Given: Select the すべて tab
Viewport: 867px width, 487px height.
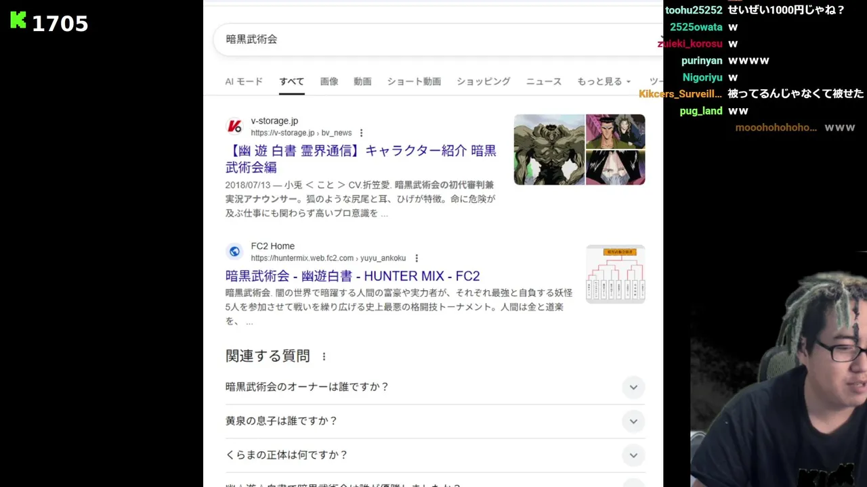Looking at the screenshot, I should click(292, 81).
